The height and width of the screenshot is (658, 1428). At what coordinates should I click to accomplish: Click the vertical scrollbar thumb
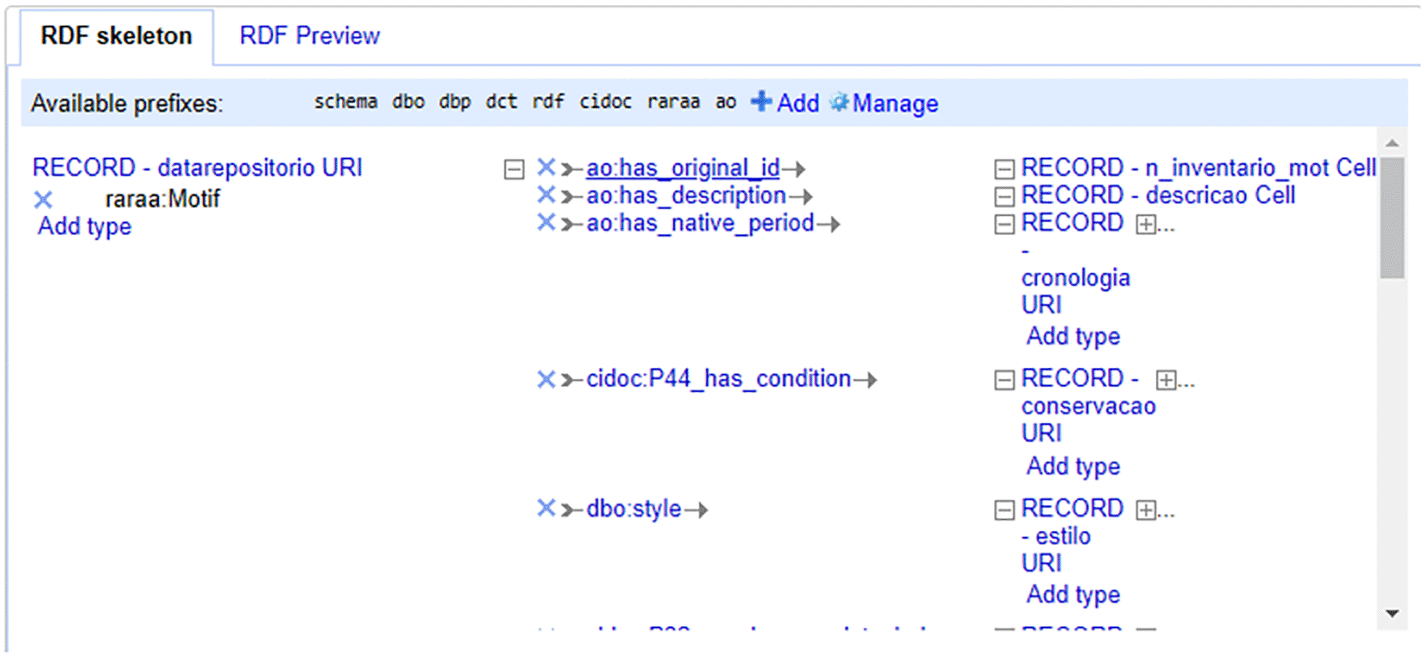(x=1392, y=217)
